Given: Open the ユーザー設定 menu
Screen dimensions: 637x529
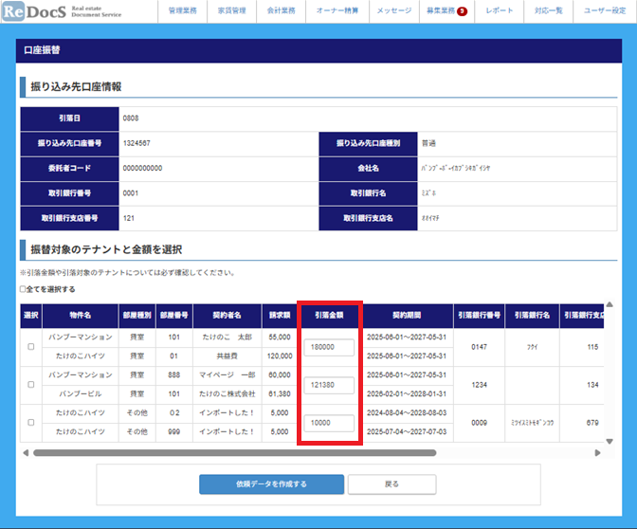Looking at the screenshot, I should pos(605,11).
